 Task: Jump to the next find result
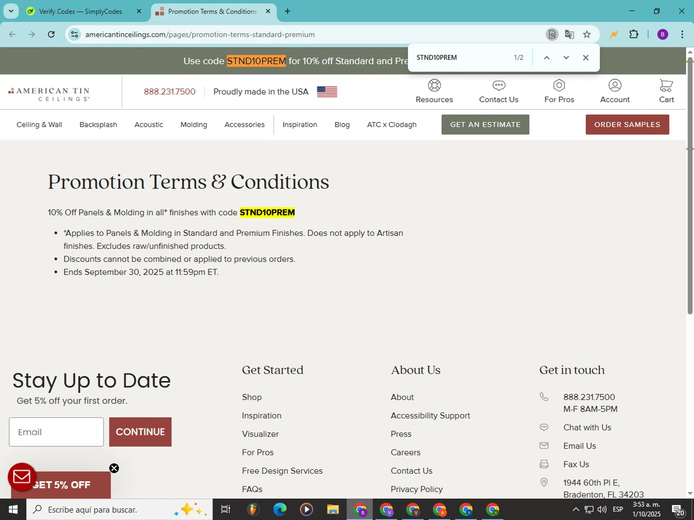coord(566,58)
